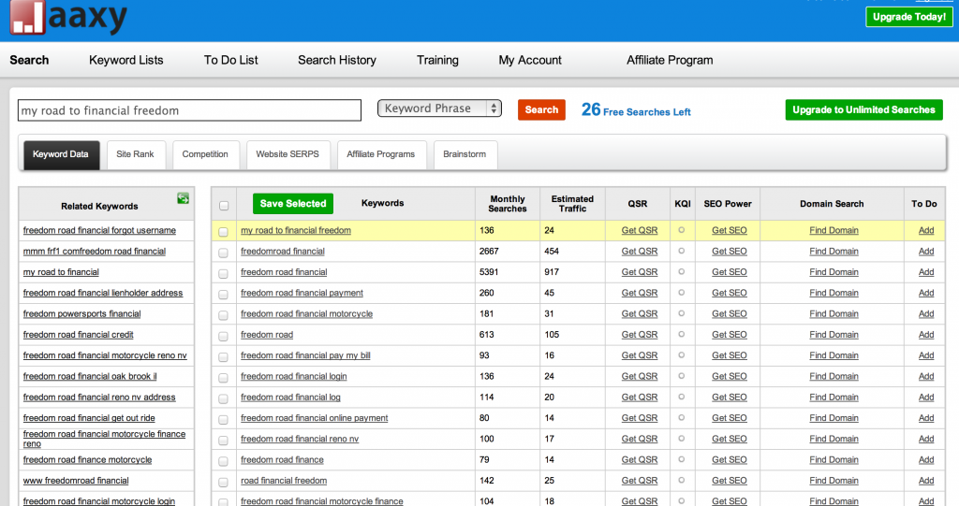Screen dimensions: 959x506
Task: Click the orange Search button
Action: point(541,109)
